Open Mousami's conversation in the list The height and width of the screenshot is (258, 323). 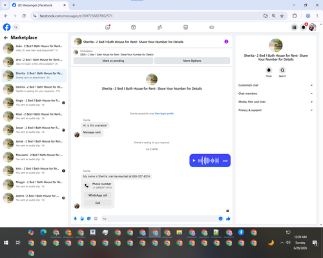(x=34, y=157)
